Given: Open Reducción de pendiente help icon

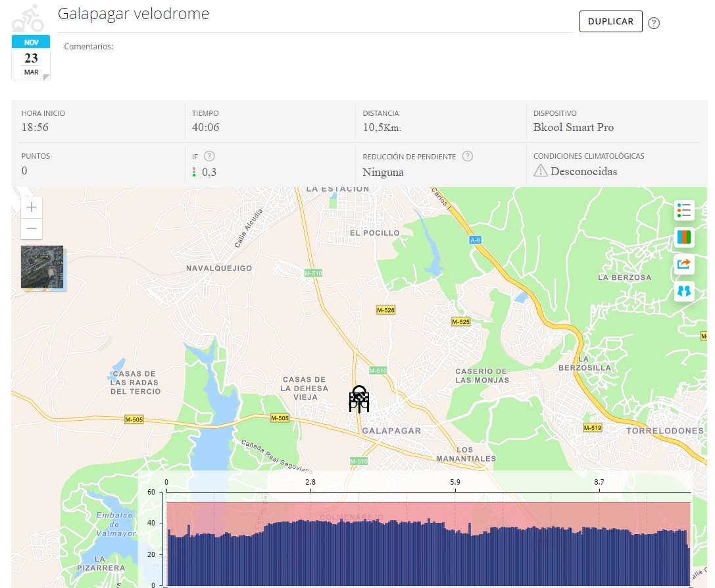Looking at the screenshot, I should click(468, 156).
